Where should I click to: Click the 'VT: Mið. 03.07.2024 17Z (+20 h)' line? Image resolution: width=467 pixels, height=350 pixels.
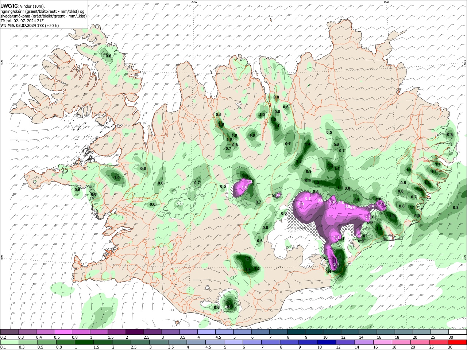[29, 26]
